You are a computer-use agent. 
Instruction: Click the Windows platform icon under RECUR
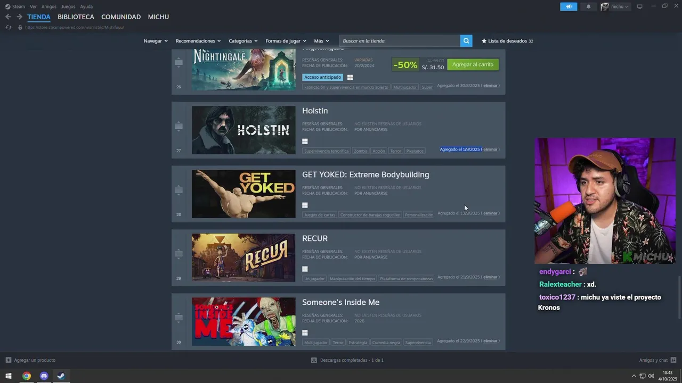305,269
